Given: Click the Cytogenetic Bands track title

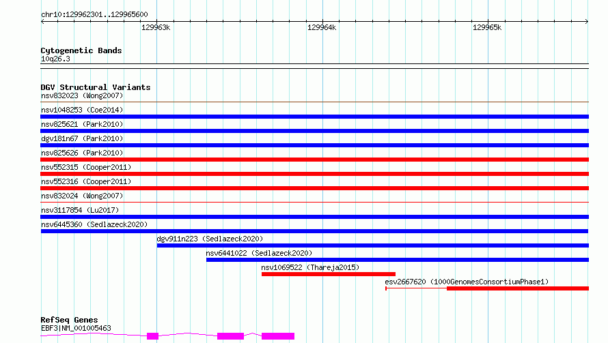Looking at the screenshot, I should [x=81, y=50].
